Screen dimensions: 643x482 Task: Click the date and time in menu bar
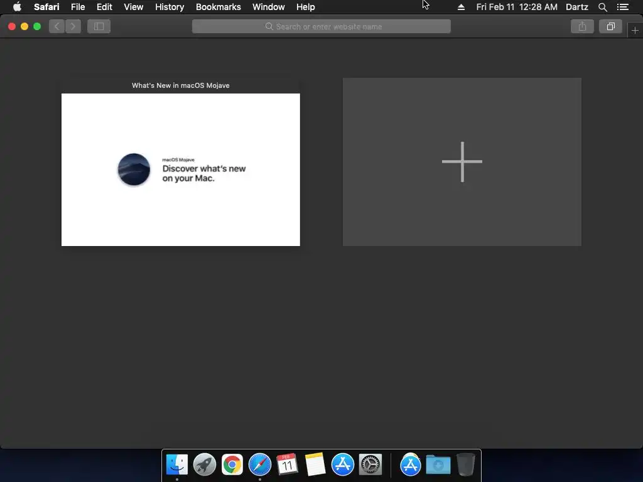pos(517,7)
